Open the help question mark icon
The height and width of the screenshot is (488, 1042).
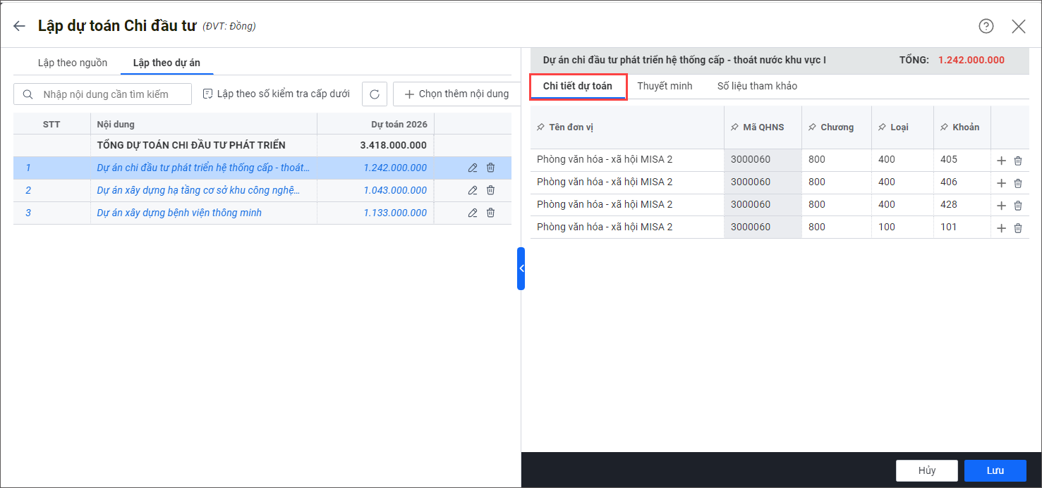click(x=986, y=26)
